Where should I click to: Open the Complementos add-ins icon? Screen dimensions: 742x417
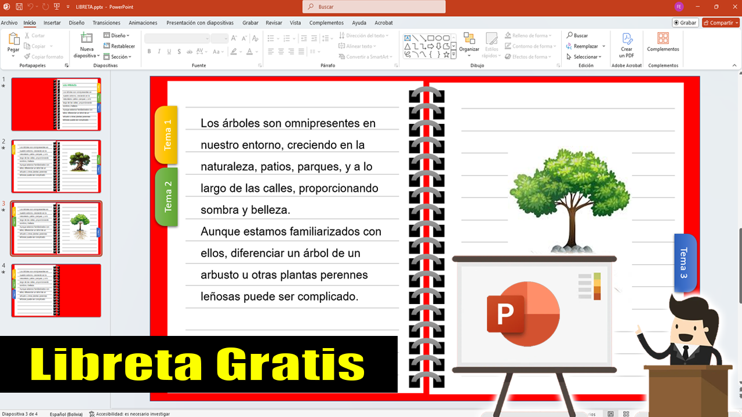tap(663, 39)
